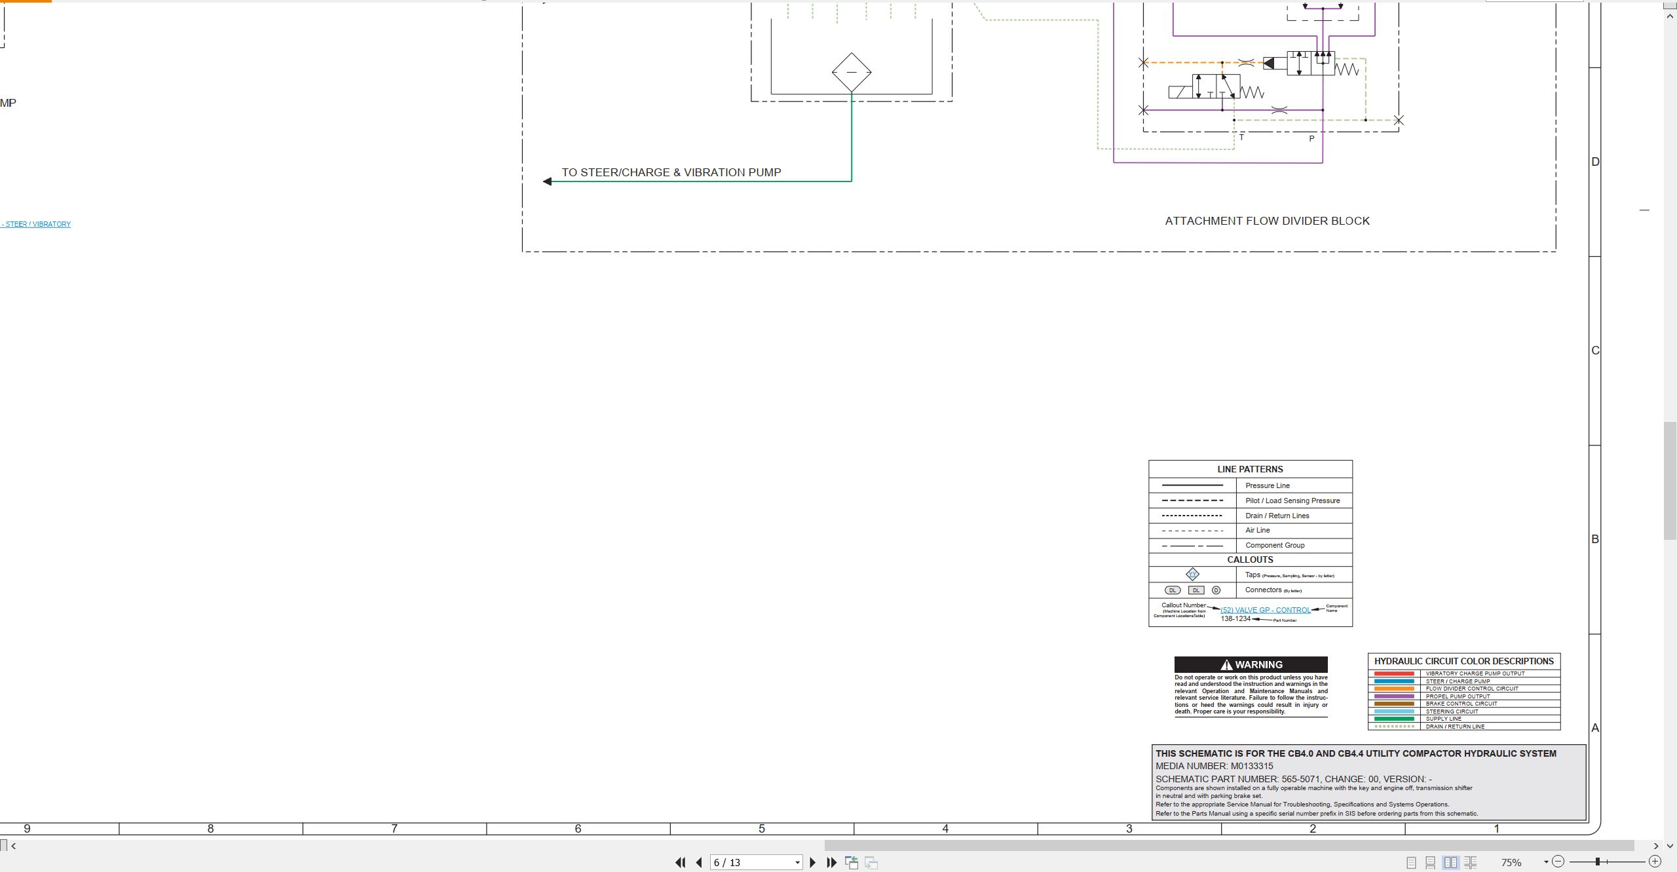Click the blue Steer / Charge Pump swatch

[1394, 681]
